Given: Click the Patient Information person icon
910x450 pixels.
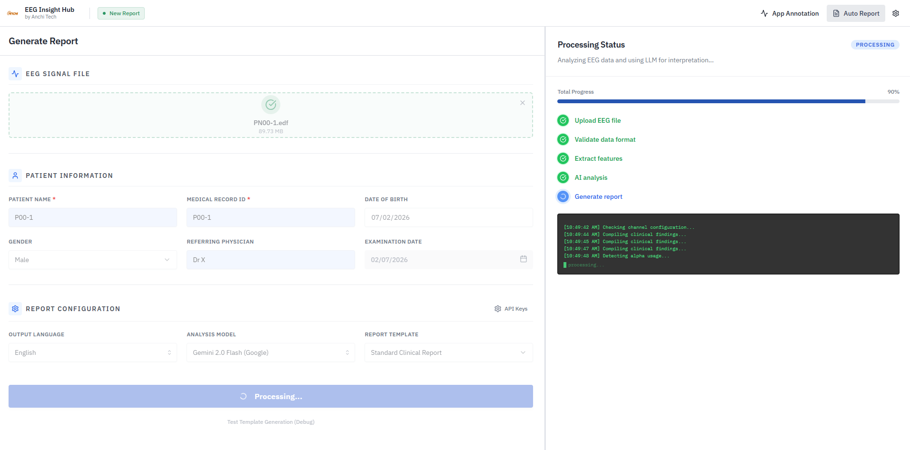Looking at the screenshot, I should pos(15,176).
